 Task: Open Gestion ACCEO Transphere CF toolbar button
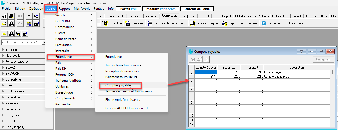point(285,23)
